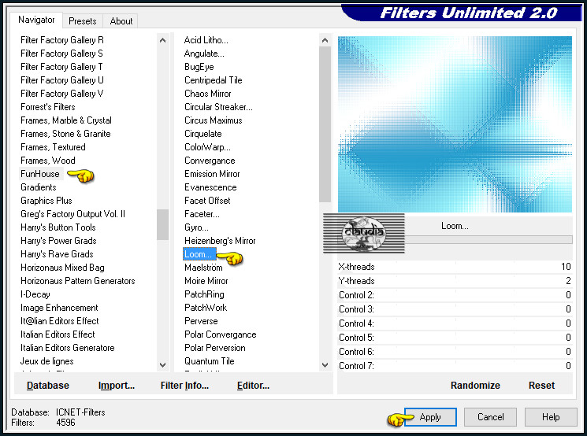Select Graphics Plus category

pyautogui.click(x=46, y=201)
